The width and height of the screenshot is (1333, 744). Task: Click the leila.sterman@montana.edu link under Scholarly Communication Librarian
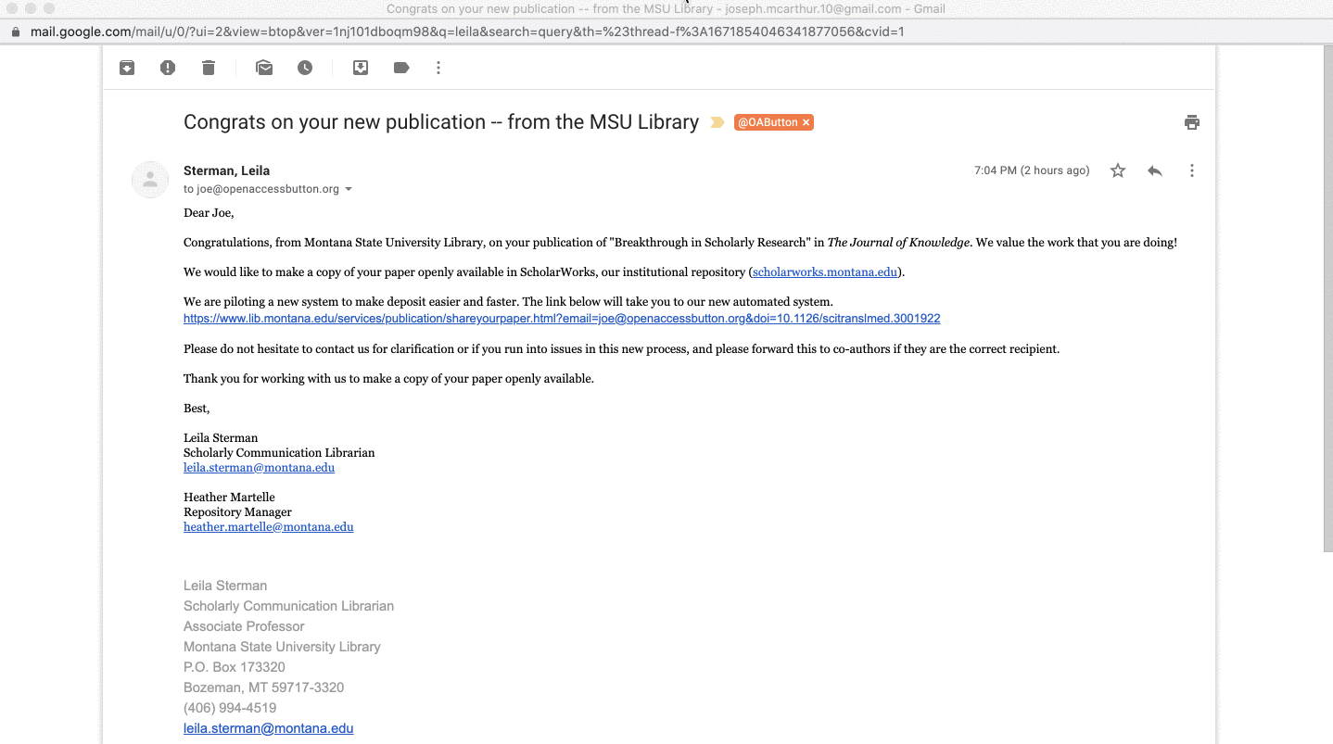(259, 468)
